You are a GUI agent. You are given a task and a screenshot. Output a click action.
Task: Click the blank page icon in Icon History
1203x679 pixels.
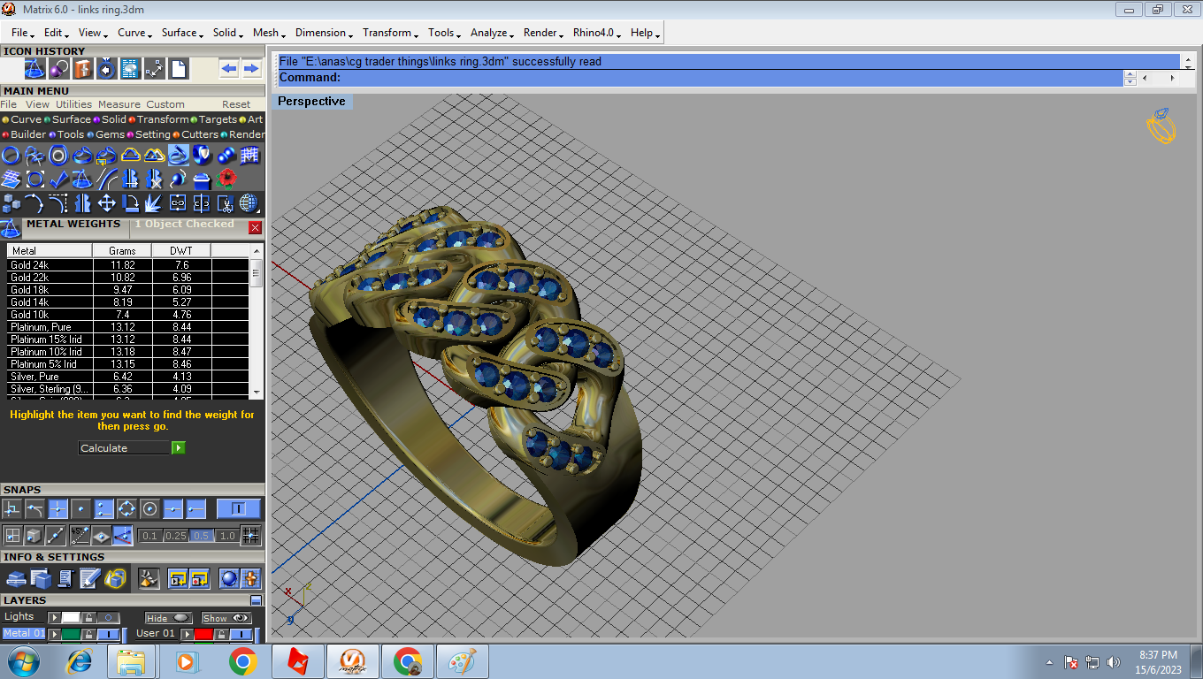point(178,69)
